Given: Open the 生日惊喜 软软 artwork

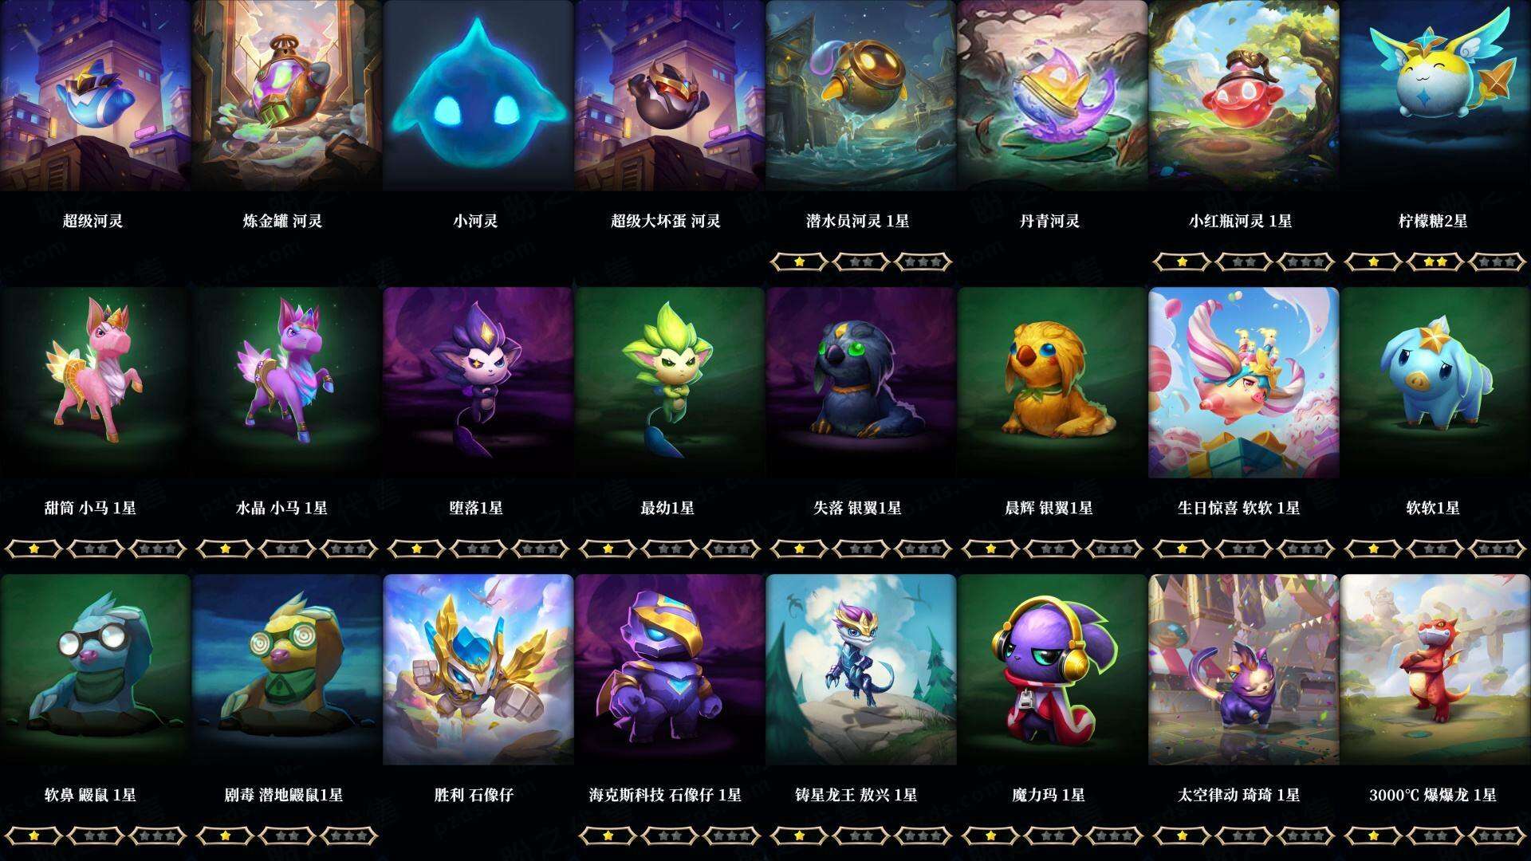Looking at the screenshot, I should (1243, 383).
